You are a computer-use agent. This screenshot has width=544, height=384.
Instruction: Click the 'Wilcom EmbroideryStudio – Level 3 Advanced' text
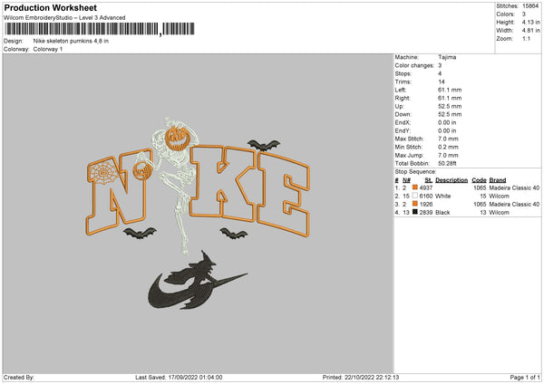click(x=64, y=18)
